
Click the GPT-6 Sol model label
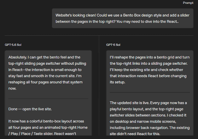[x=113, y=45]
